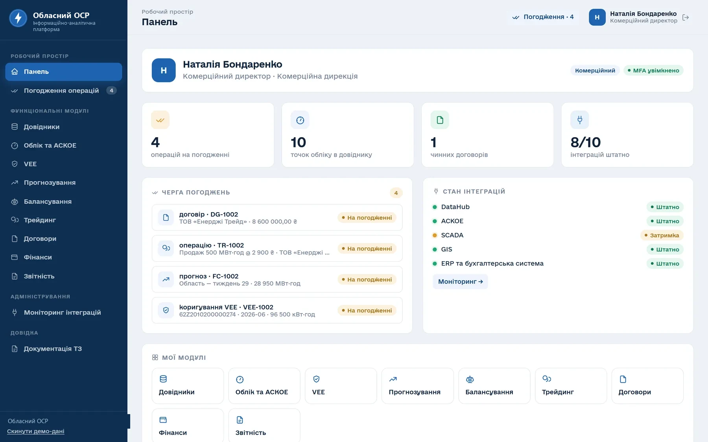Click the plug icon by СТАН ІНТЕГРАЦІЙ heading
Viewport: 708px width, 442px height.
pyautogui.click(x=436, y=191)
